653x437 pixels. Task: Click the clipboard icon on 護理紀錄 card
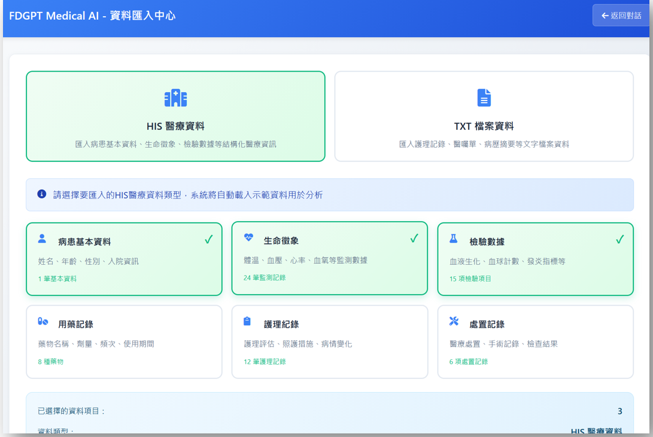click(247, 320)
